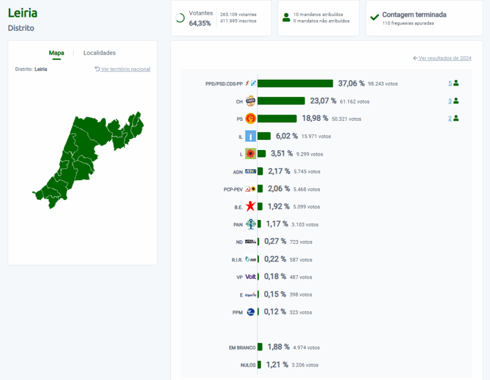This screenshot has height=380, width=490.
Task: Click the IL party blue logo
Action: [250, 136]
